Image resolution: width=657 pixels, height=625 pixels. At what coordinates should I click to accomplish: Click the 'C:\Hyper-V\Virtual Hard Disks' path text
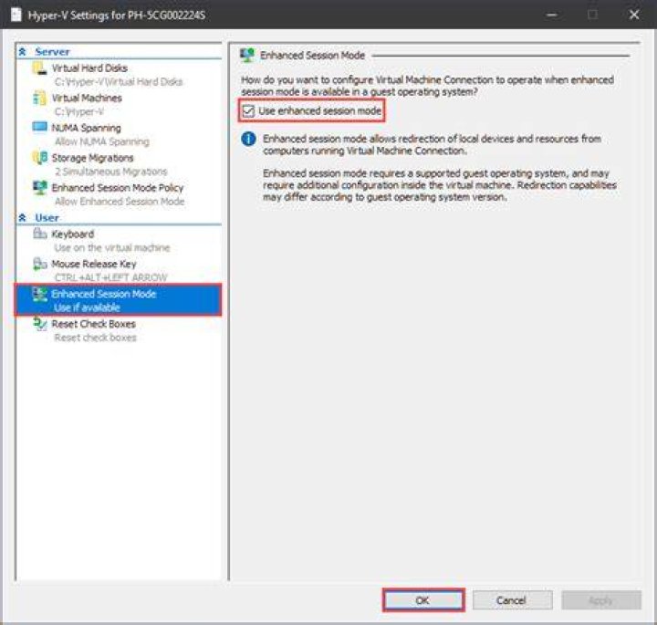coord(119,82)
